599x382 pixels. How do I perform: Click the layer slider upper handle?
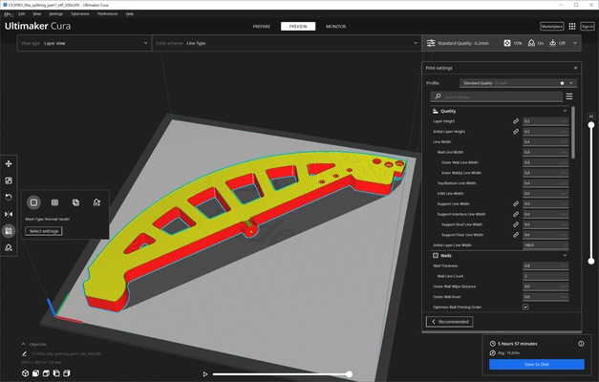click(591, 125)
